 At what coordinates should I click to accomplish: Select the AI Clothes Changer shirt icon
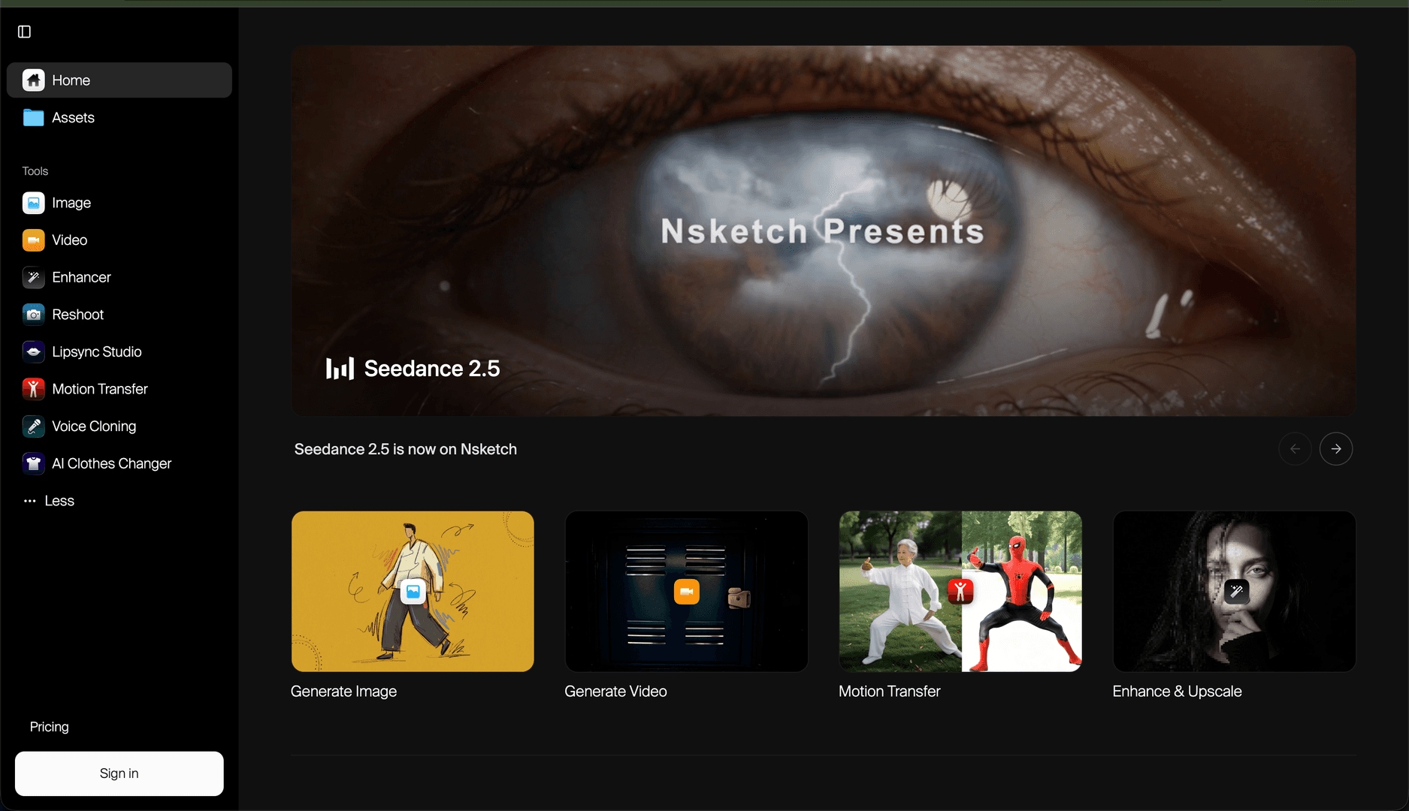(33, 463)
